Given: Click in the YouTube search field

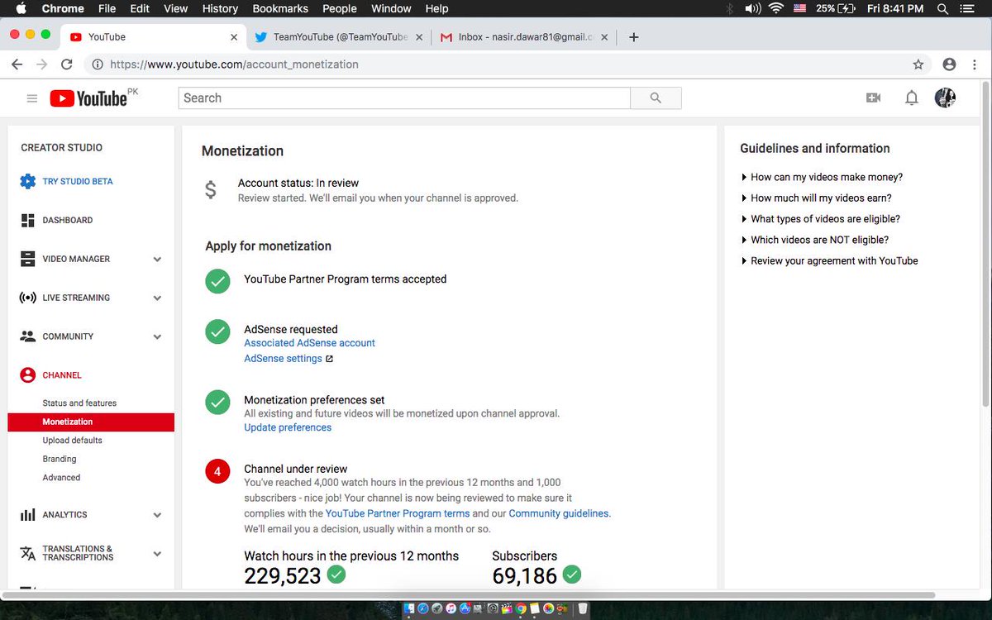Looking at the screenshot, I should 404,98.
